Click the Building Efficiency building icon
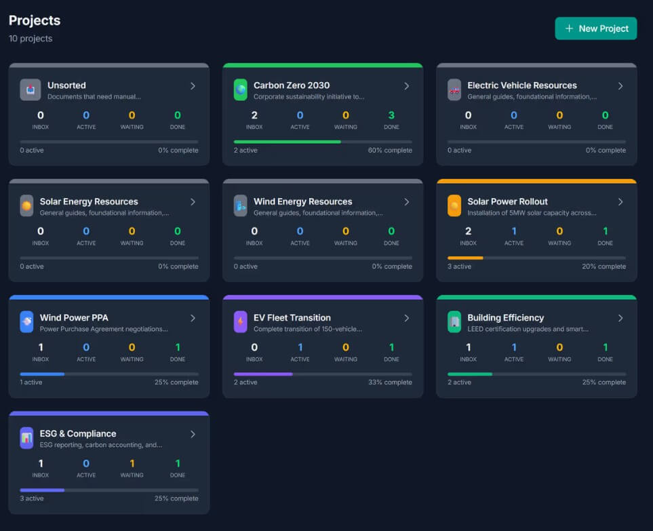The width and height of the screenshot is (653, 531). point(454,322)
